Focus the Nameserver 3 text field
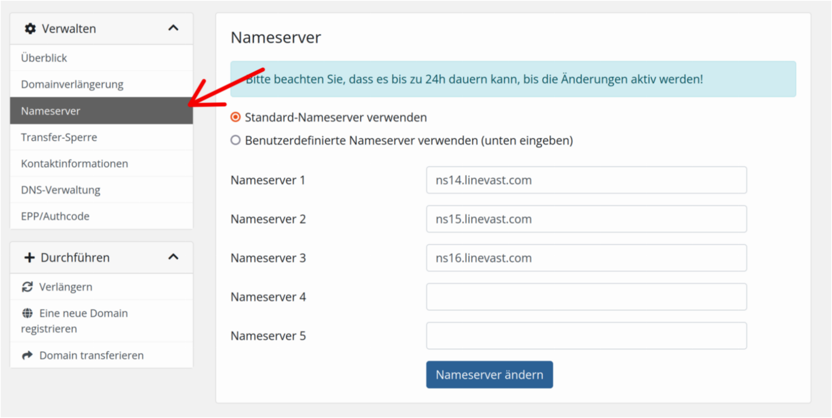The width and height of the screenshot is (832, 418). click(586, 258)
